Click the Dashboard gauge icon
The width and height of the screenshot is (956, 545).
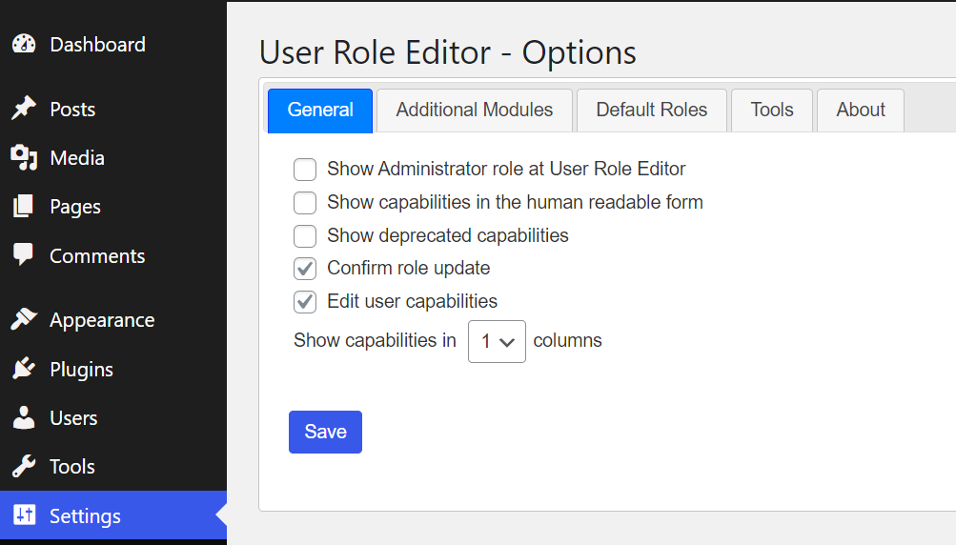tap(24, 44)
